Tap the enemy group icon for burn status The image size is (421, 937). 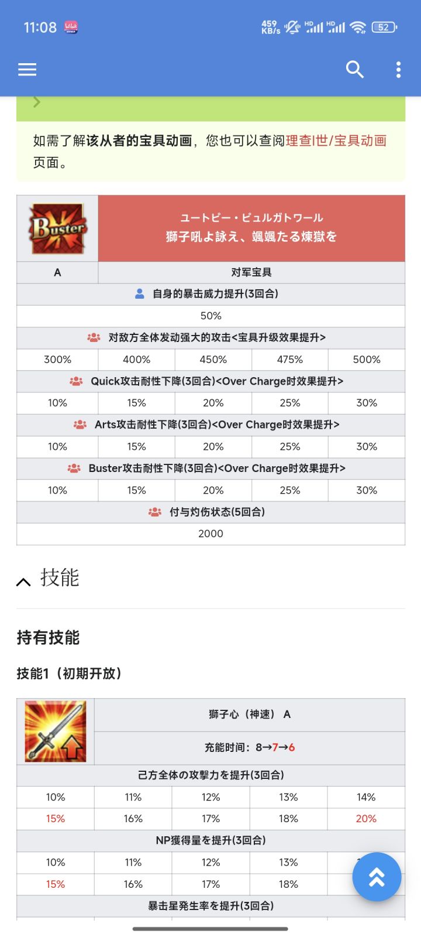[155, 512]
